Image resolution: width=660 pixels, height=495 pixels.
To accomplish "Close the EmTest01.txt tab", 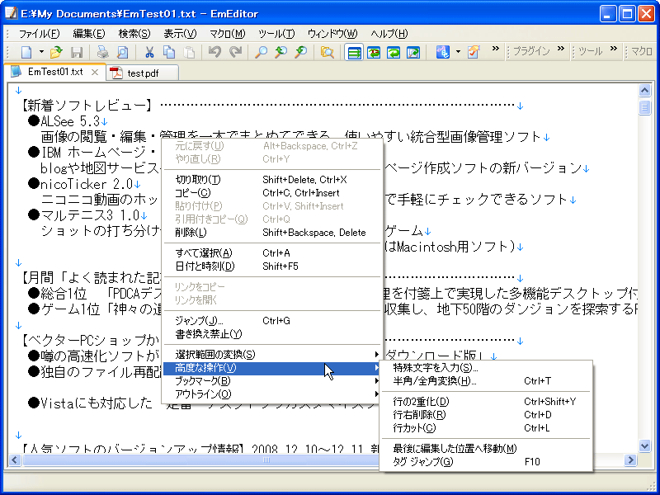I will [x=95, y=73].
